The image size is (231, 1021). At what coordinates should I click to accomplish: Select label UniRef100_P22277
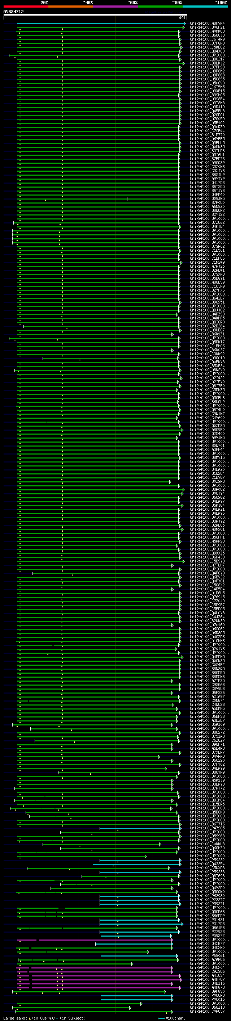click(207, 900)
